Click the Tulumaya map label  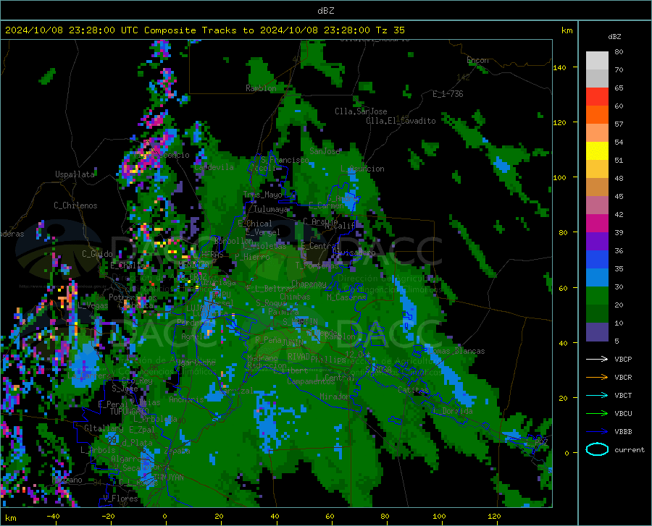pos(270,209)
